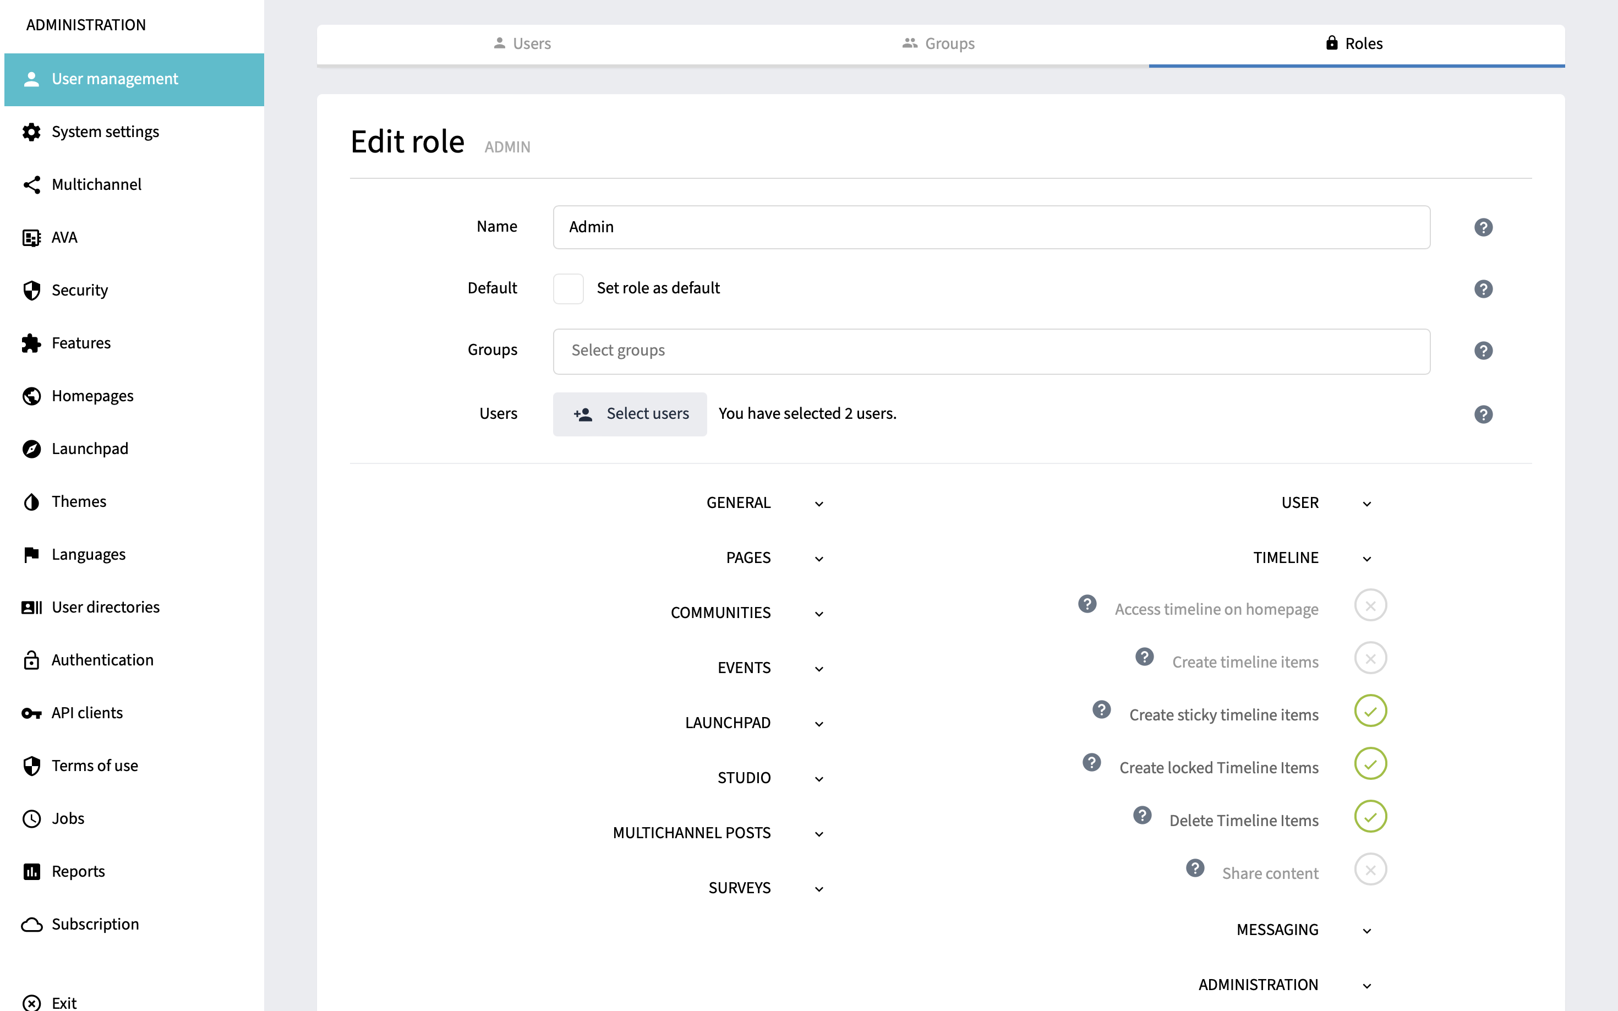
Task: Click the Exit link text
Action: point(64,1003)
